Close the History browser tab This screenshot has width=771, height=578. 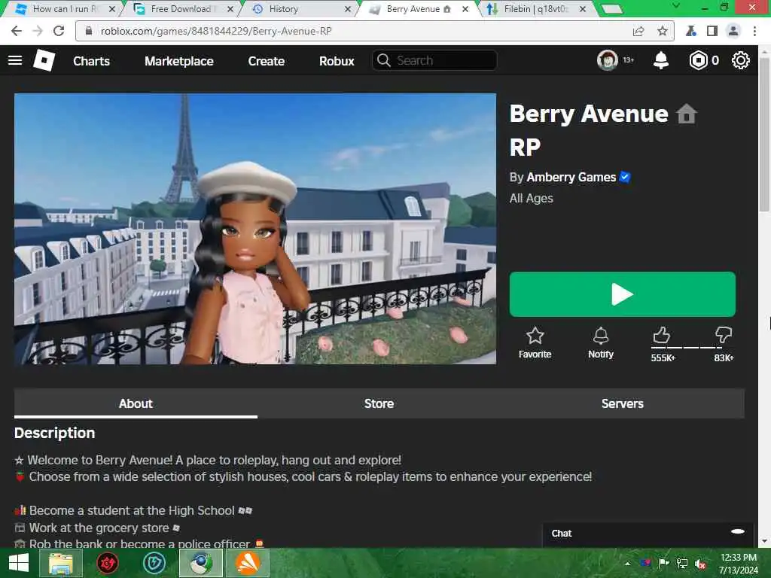click(348, 9)
